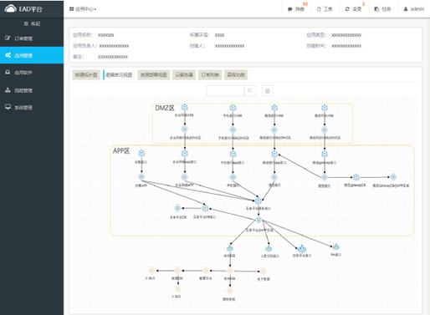Select the blue node under DMZ区 label
This screenshot has height=315, width=430.
point(185,108)
